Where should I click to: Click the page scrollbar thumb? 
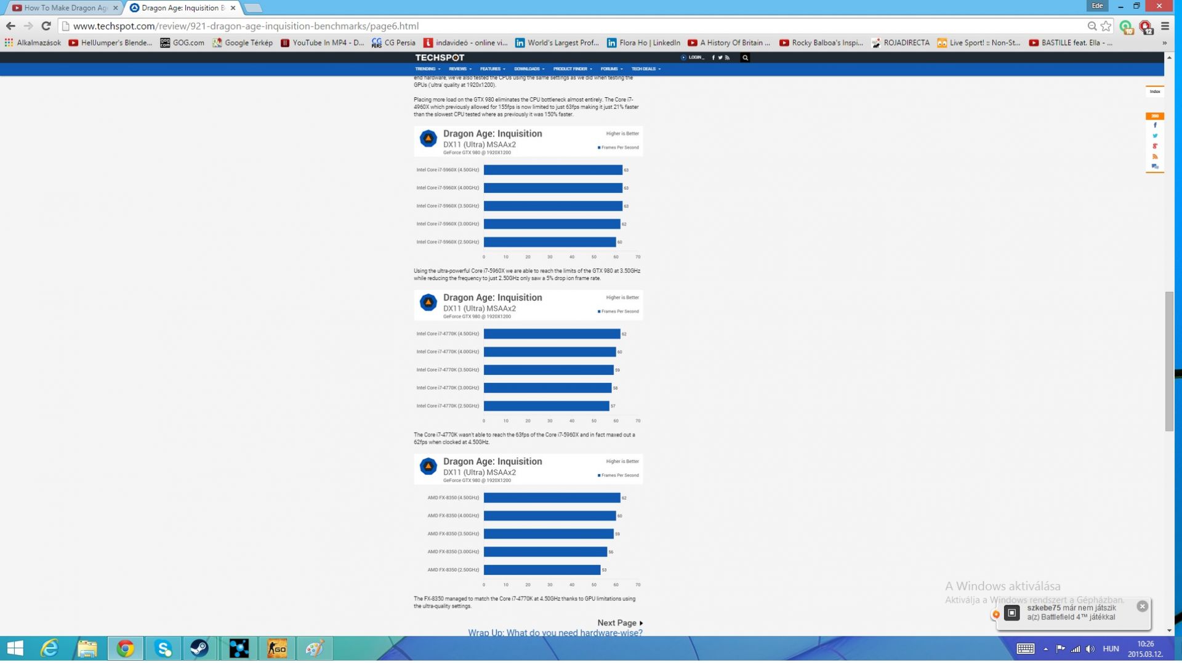pyautogui.click(x=1169, y=363)
